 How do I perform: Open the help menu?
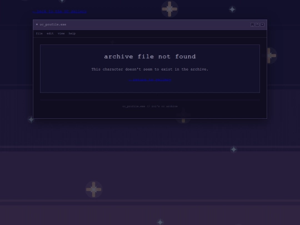72,33
